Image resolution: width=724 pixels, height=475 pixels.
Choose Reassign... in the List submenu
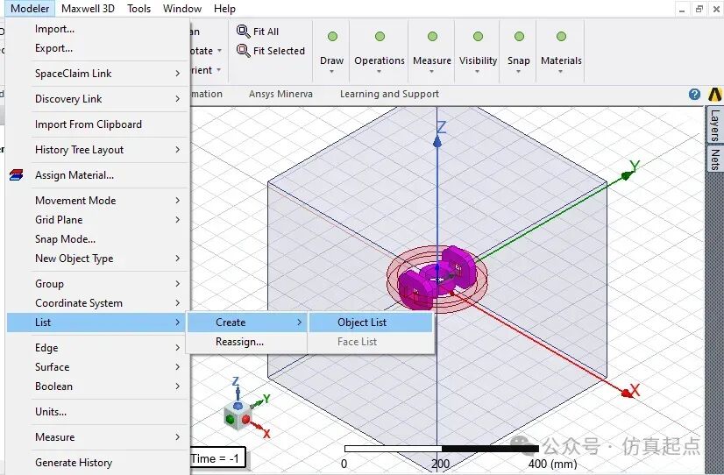239,342
